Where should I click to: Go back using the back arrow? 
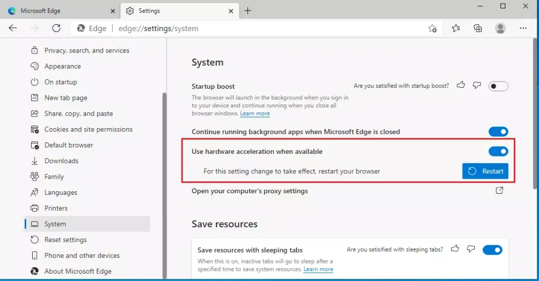click(x=13, y=28)
